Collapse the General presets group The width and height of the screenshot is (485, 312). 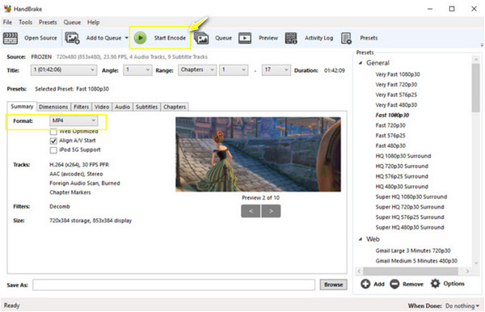[361, 63]
